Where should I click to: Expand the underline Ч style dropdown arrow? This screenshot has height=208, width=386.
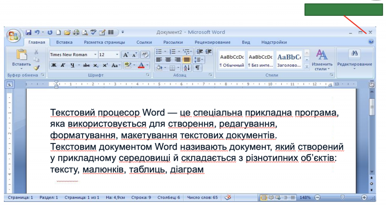tap(79, 65)
